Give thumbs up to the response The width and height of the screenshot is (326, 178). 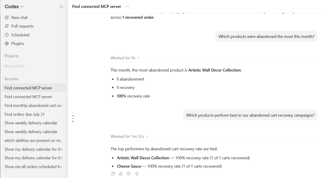121,174
